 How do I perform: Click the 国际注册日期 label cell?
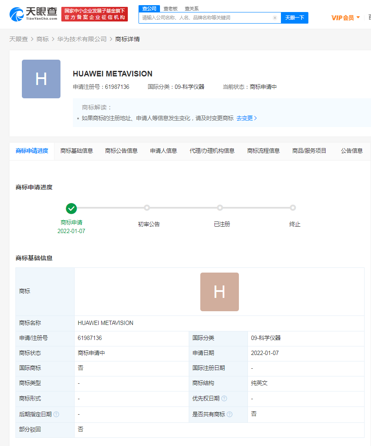pyautogui.click(x=218, y=368)
